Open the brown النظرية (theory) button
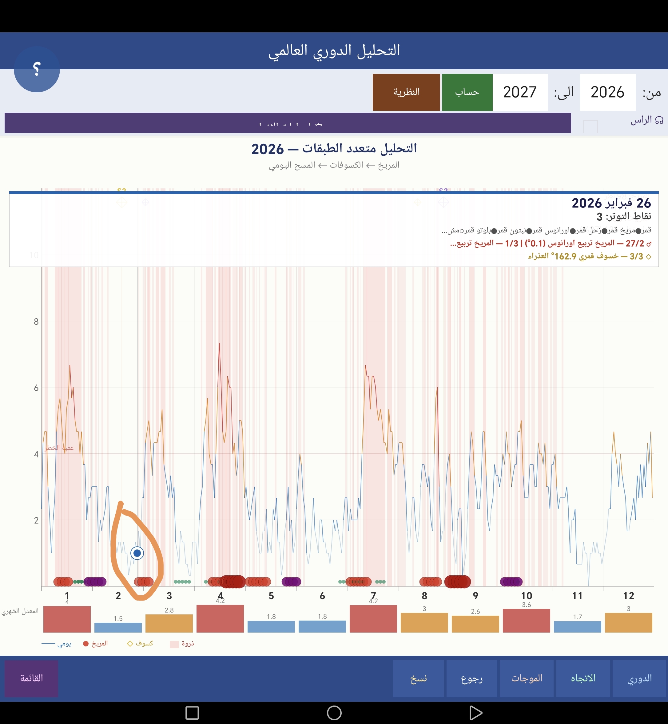The width and height of the screenshot is (668, 724). coord(406,92)
